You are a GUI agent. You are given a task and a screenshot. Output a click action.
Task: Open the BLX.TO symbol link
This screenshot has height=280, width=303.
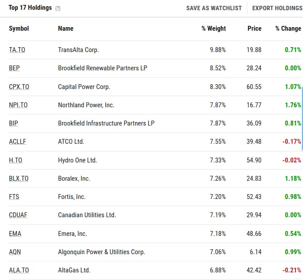point(19,179)
